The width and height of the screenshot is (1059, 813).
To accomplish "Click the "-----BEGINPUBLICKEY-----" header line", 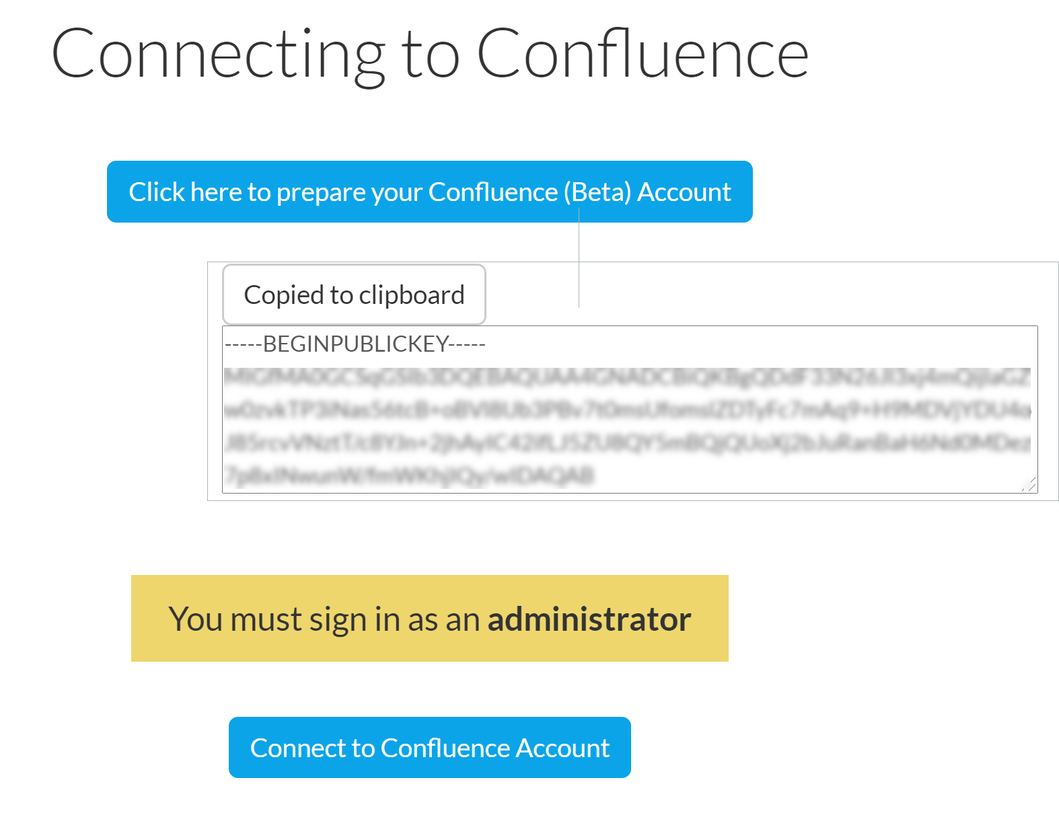I will 355,344.
